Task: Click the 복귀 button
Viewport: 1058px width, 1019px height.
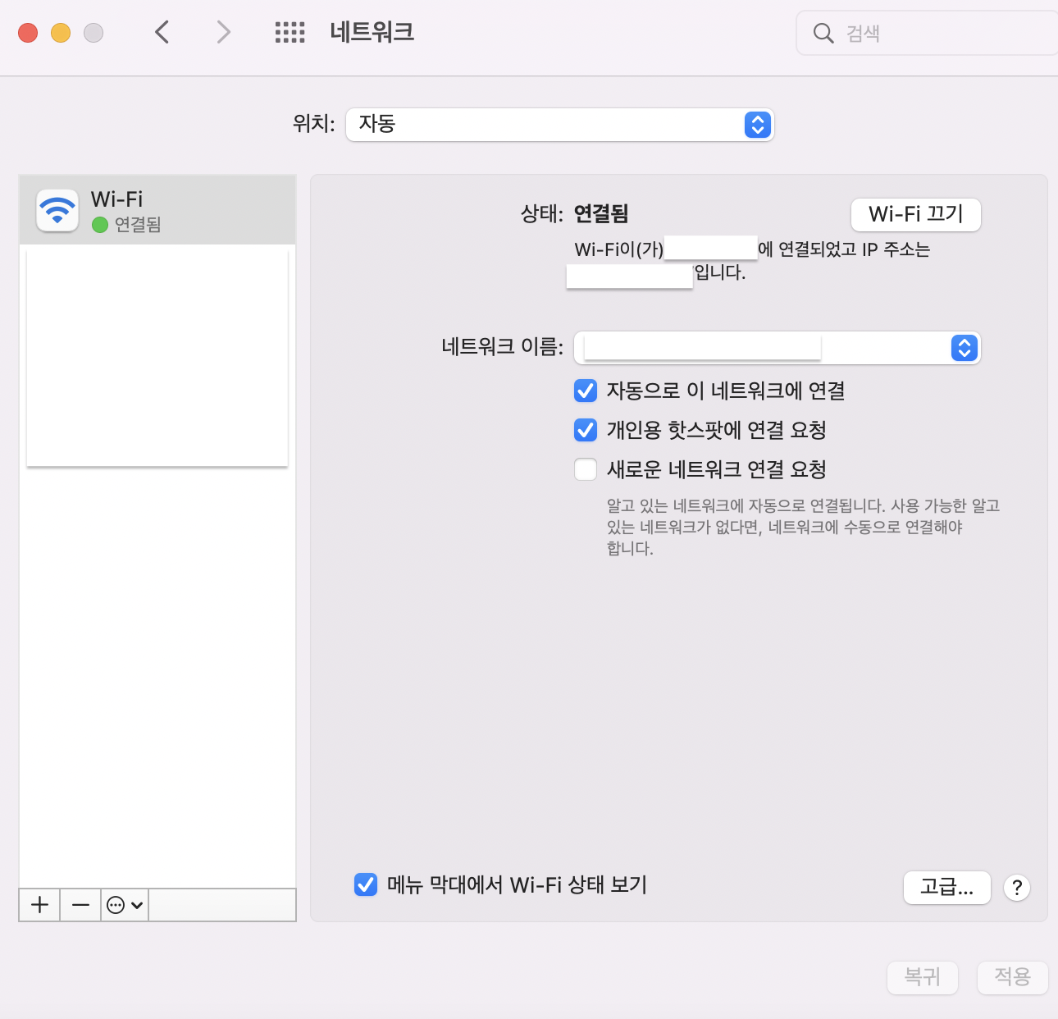Action: tap(922, 977)
